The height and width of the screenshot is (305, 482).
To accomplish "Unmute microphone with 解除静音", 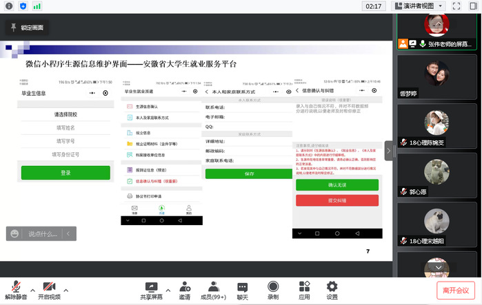I will tap(16, 291).
